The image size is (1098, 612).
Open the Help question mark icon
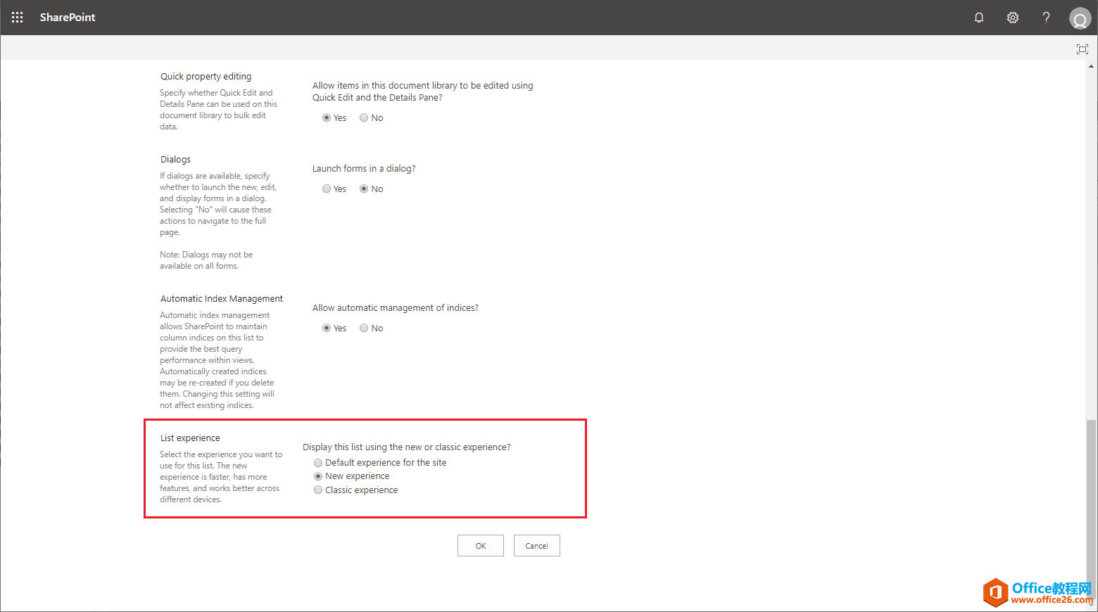pyautogui.click(x=1046, y=17)
